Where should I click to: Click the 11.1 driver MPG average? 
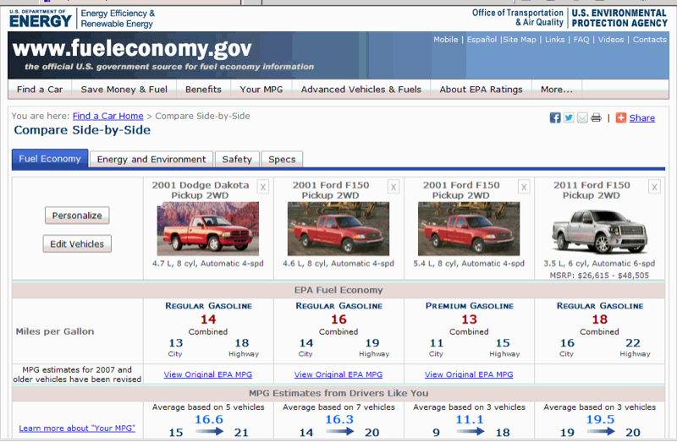[470, 419]
